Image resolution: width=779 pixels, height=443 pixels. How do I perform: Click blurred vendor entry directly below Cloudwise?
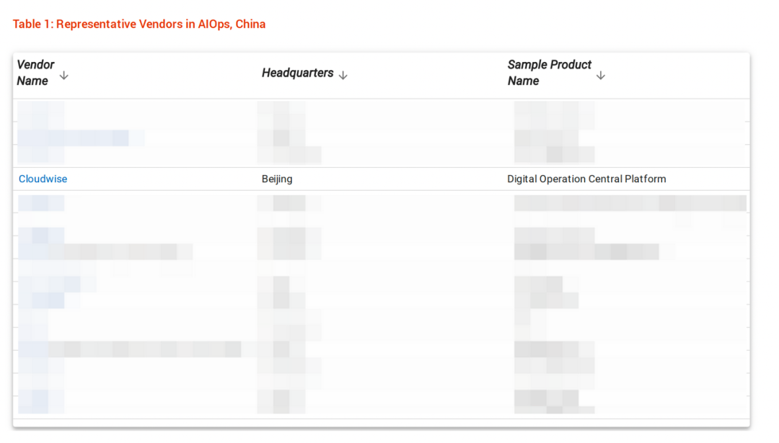[x=40, y=203]
